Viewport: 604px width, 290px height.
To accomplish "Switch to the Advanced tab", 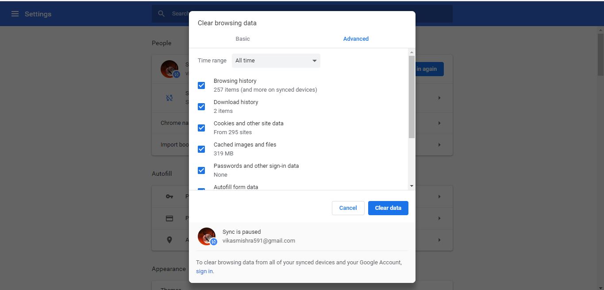I will click(356, 39).
